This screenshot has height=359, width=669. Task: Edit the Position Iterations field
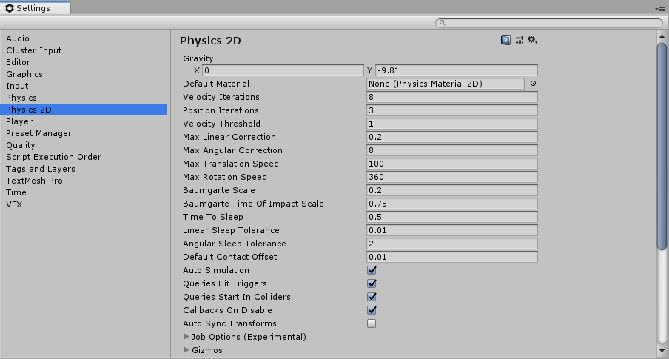(x=452, y=110)
